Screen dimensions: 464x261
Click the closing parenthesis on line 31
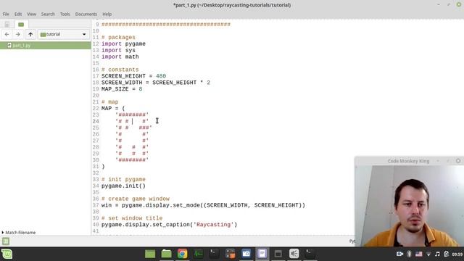coord(103,167)
